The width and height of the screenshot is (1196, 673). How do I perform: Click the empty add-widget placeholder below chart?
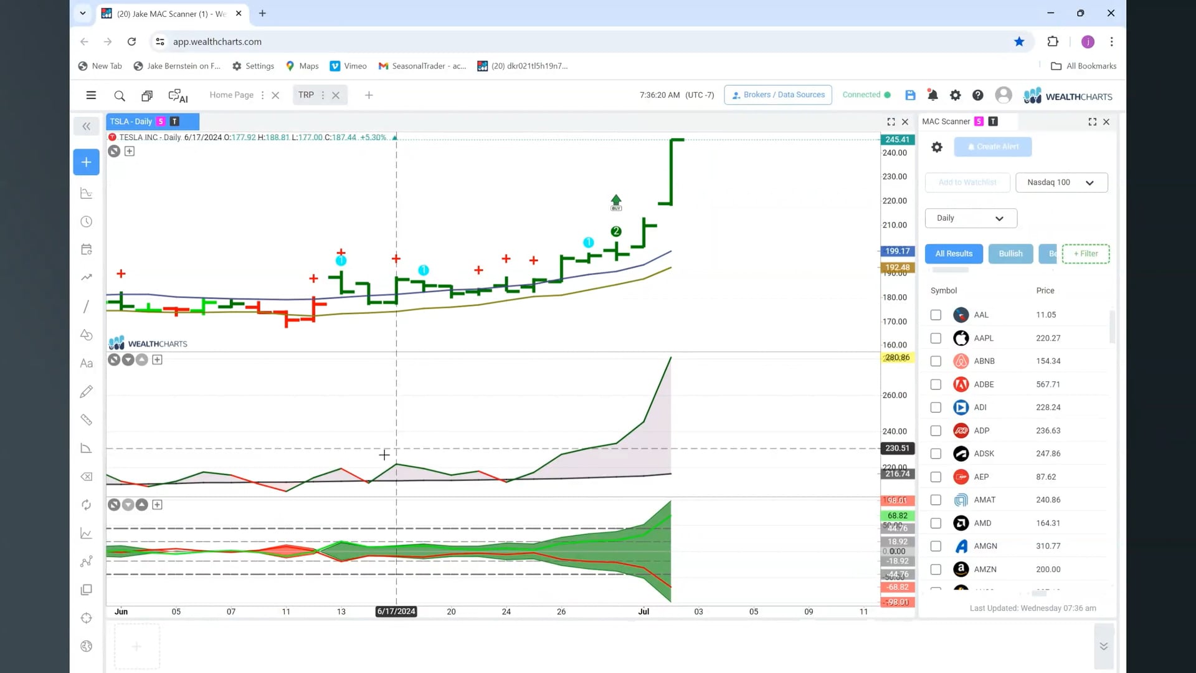coord(137,646)
